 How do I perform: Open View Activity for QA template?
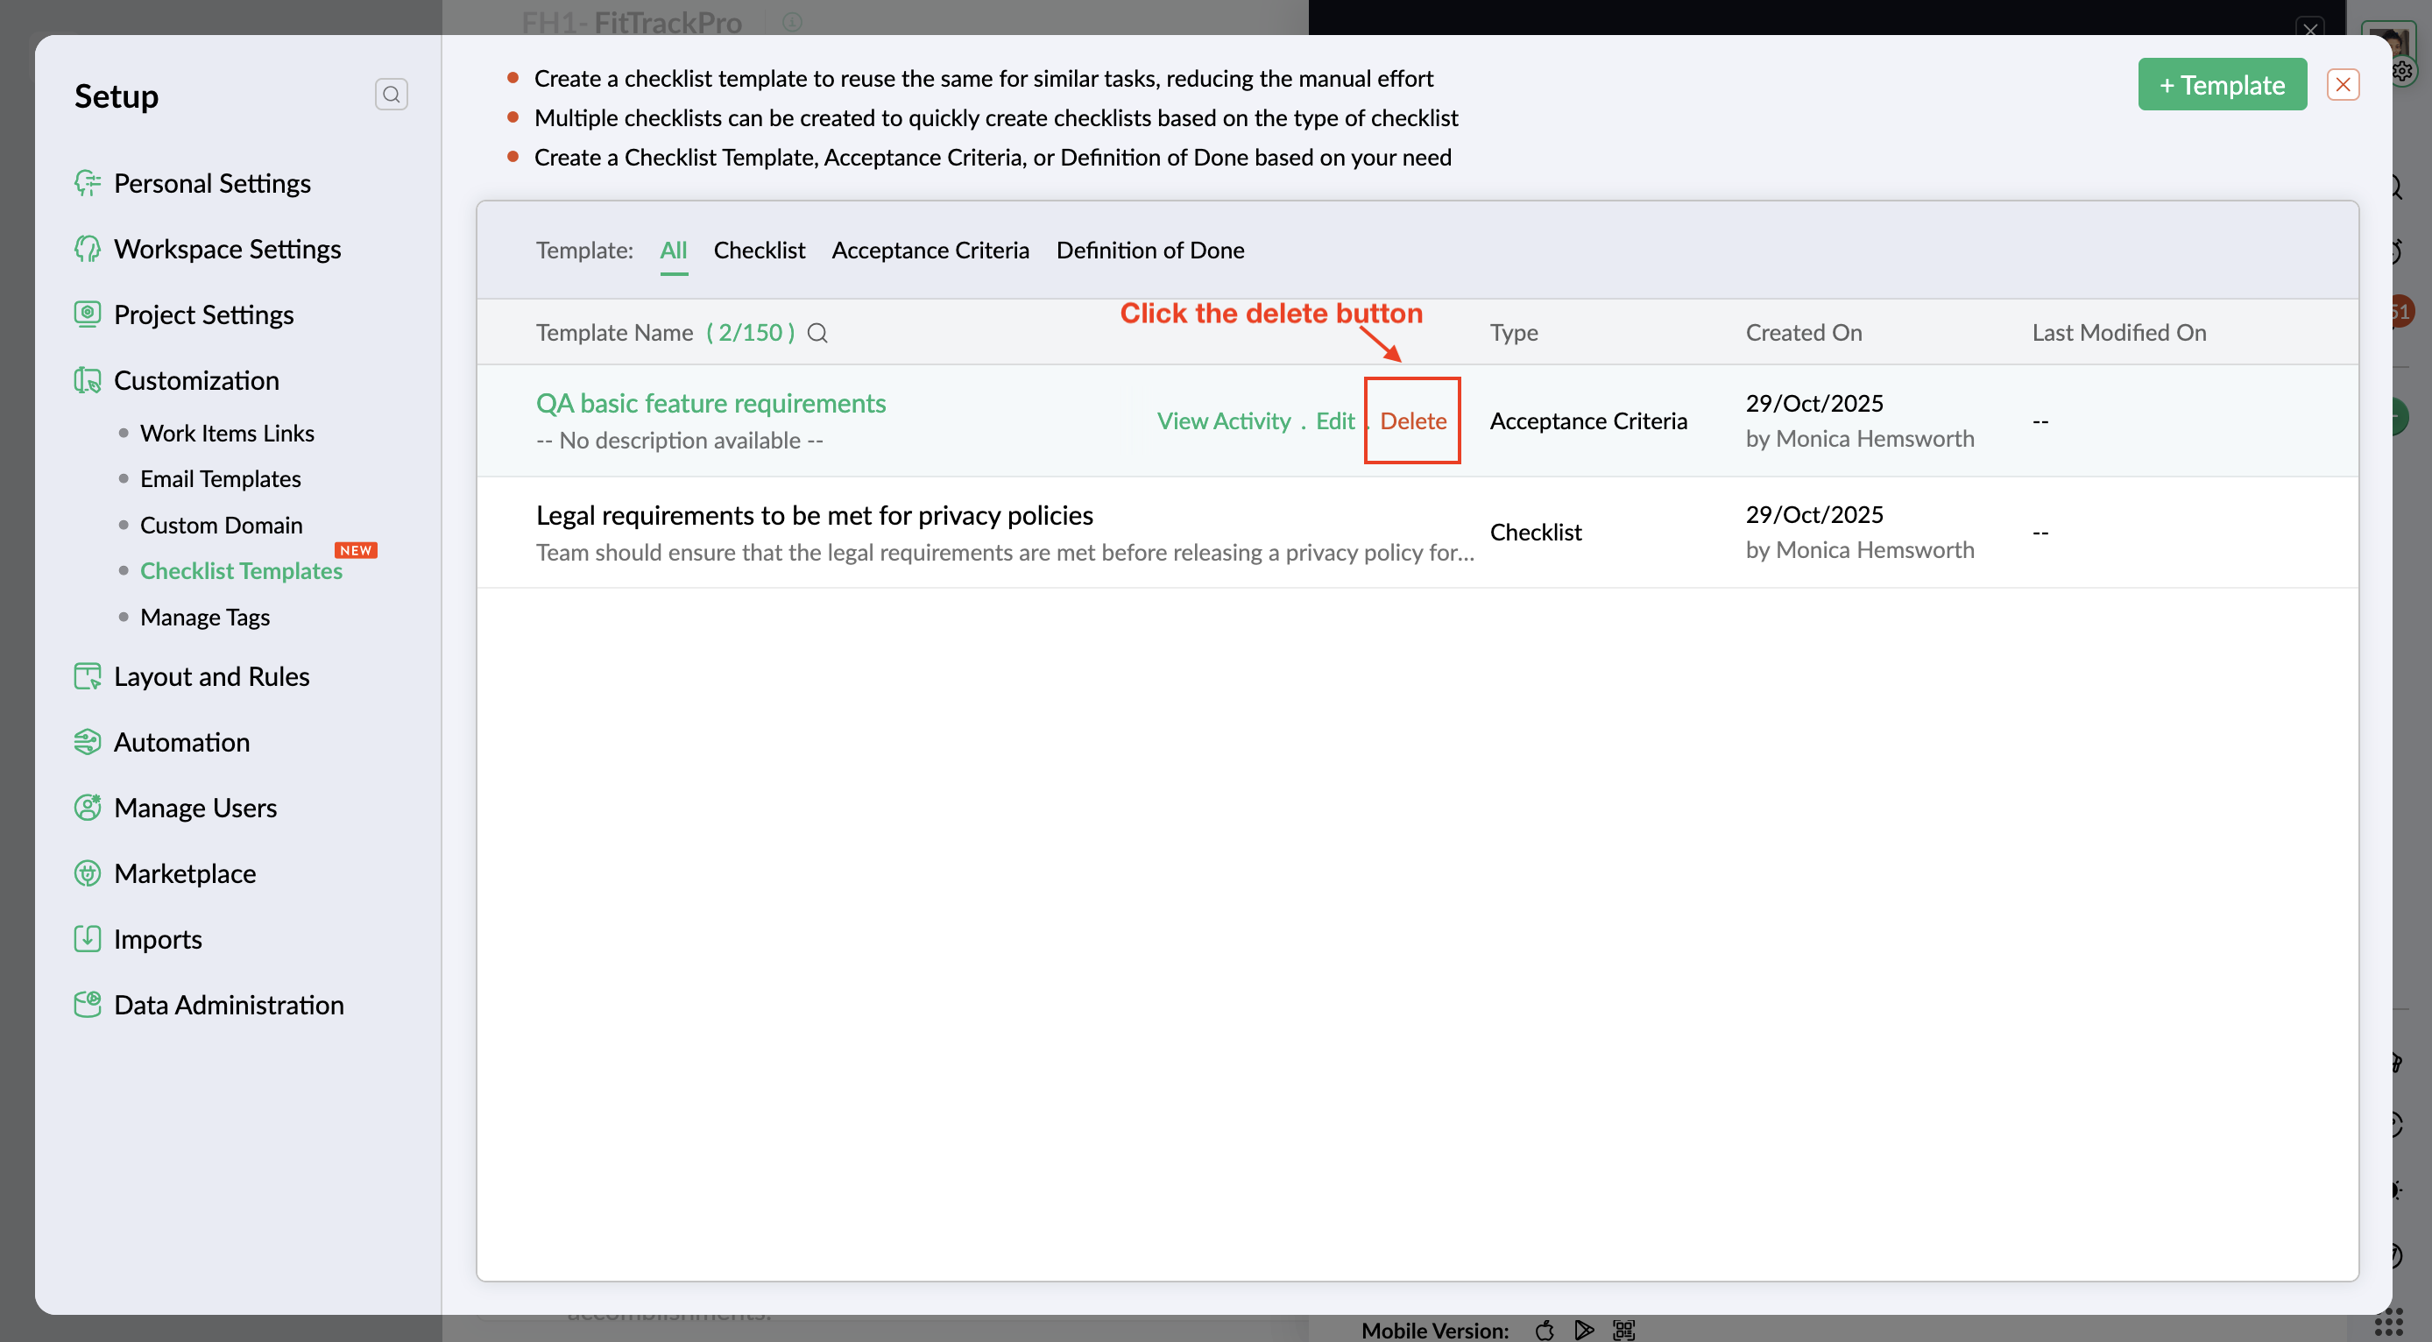pyautogui.click(x=1224, y=421)
